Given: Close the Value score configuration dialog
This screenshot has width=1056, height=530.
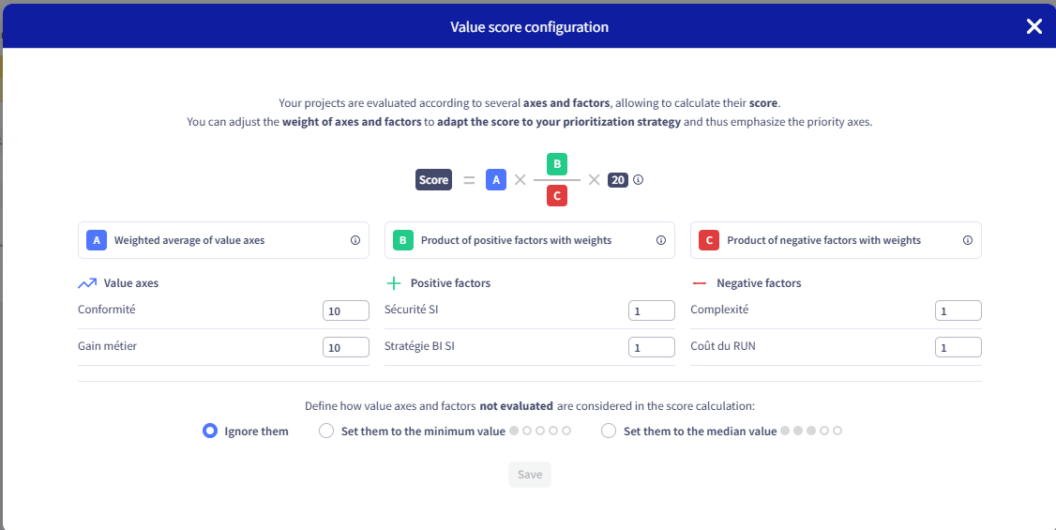Looking at the screenshot, I should 1034,26.
